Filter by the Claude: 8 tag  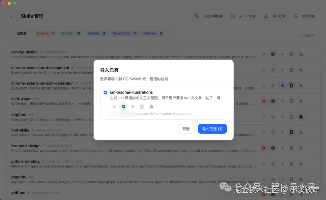46,33
